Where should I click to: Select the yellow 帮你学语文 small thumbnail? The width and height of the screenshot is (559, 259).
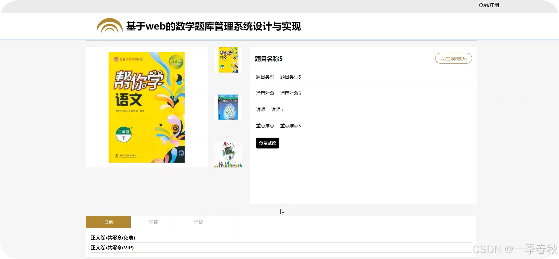228,60
